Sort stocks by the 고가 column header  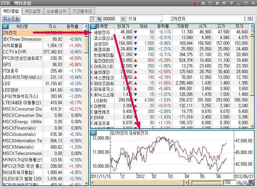pyautogui.click(x=221, y=26)
